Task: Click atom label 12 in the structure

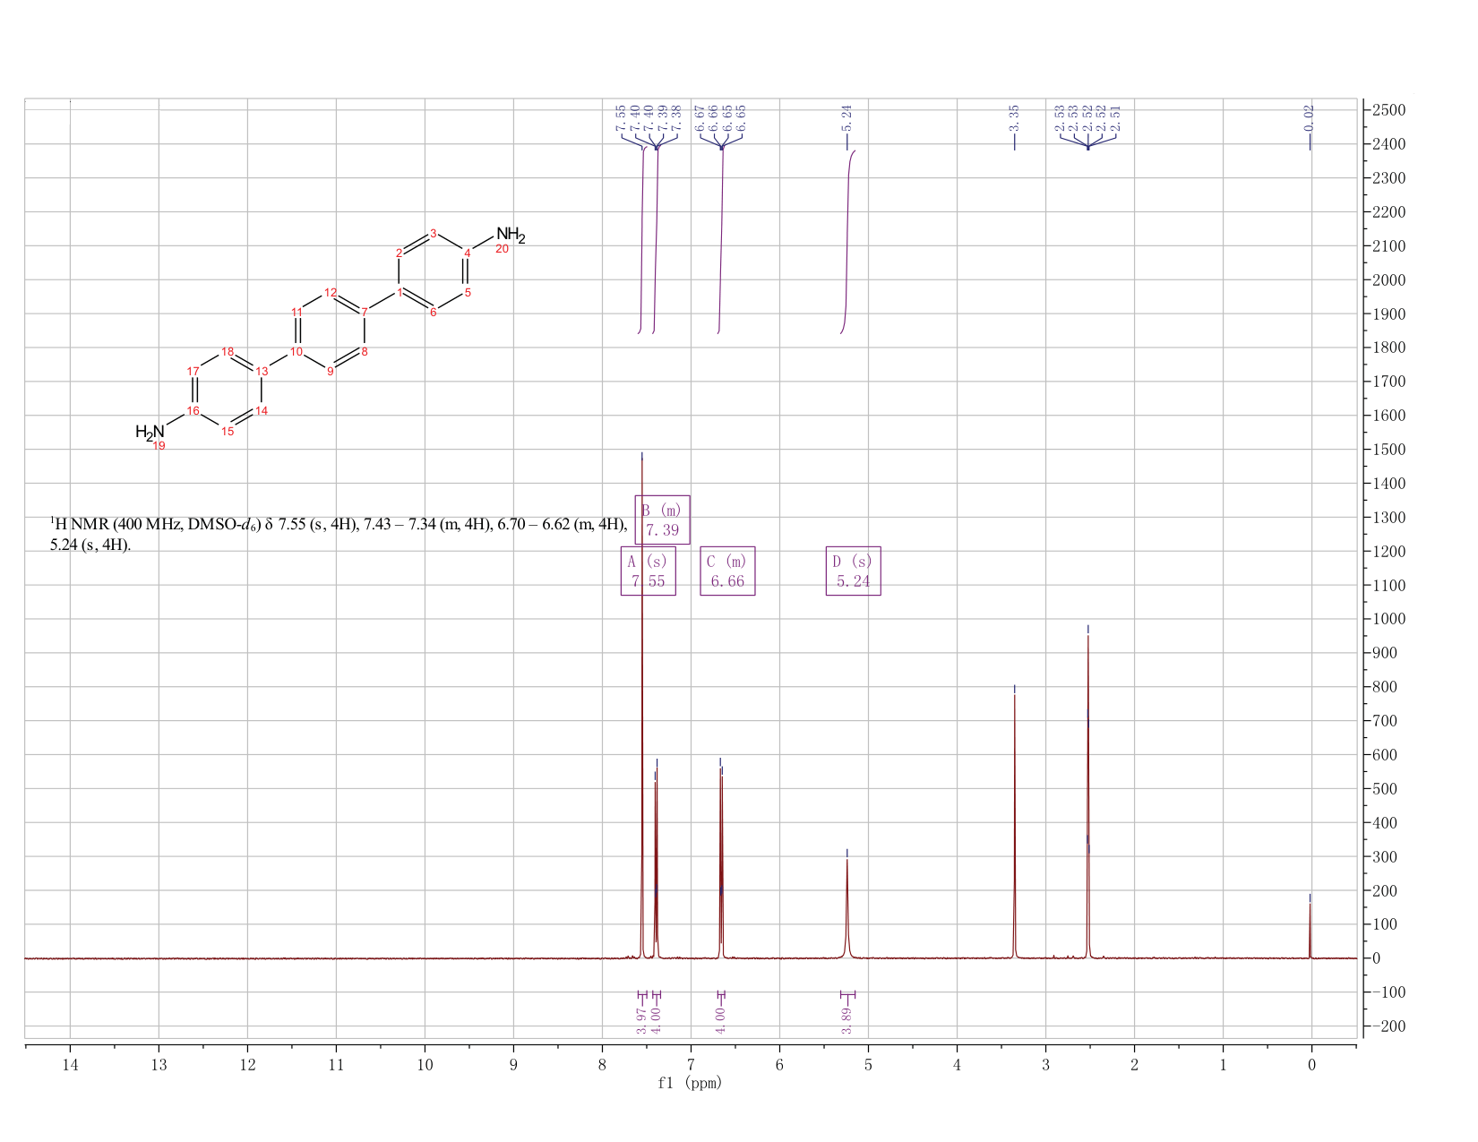Action: click(331, 293)
